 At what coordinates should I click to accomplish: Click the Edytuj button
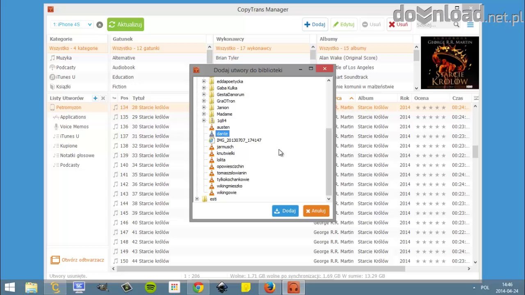[344, 25]
